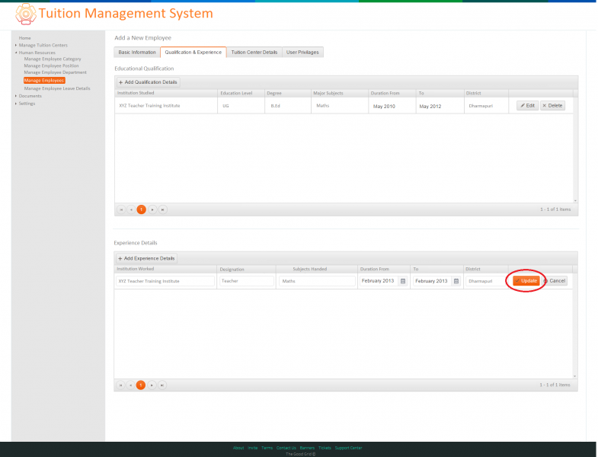Click the Tuition Management System logo

coord(26,14)
